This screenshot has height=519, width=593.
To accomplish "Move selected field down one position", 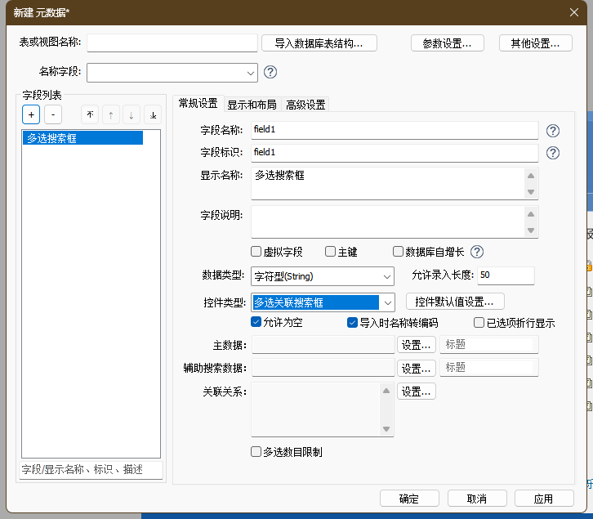I will [x=132, y=115].
